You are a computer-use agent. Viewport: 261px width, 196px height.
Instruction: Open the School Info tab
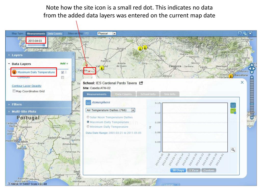click(x=148, y=94)
